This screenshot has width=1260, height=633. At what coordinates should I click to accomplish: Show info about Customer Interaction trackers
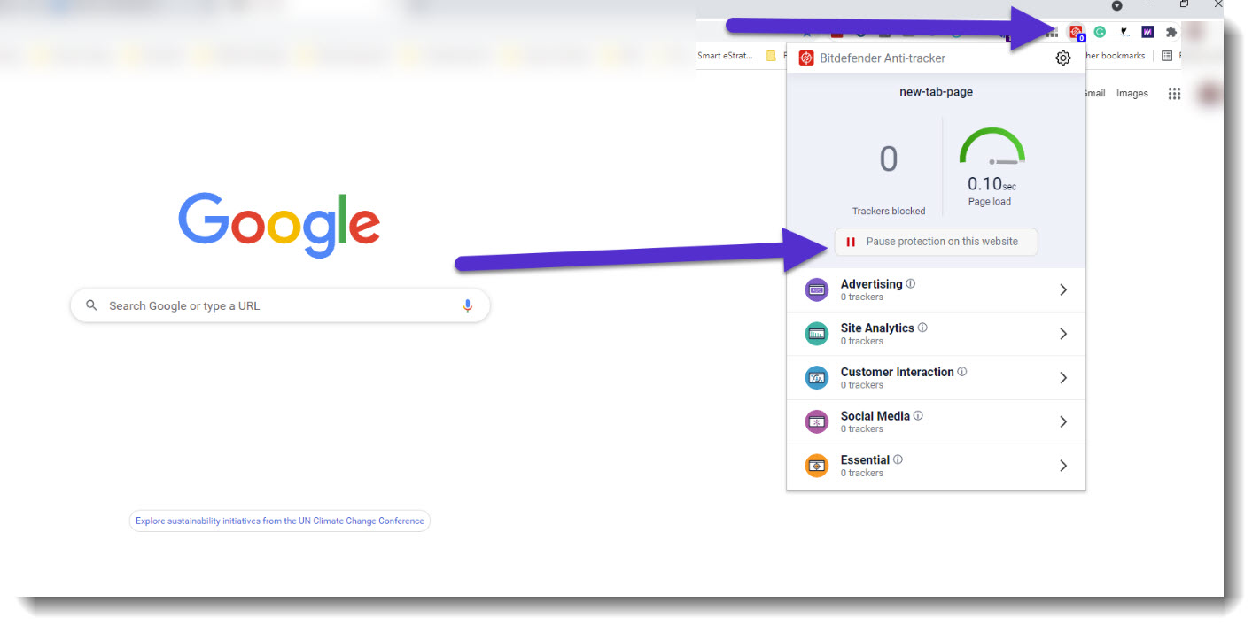click(x=962, y=372)
